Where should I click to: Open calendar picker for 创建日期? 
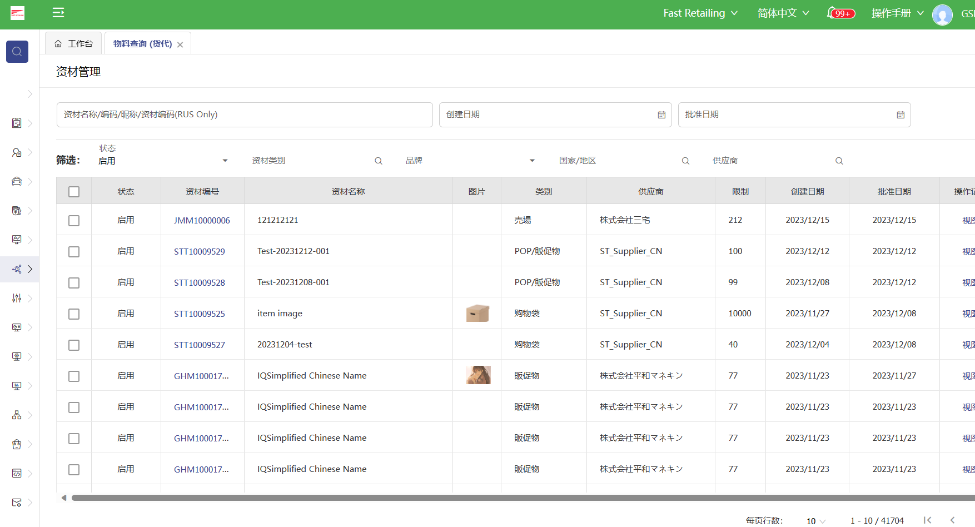661,115
